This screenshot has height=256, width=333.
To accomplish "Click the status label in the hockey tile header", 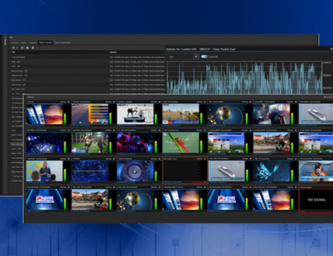I will point(154,102).
